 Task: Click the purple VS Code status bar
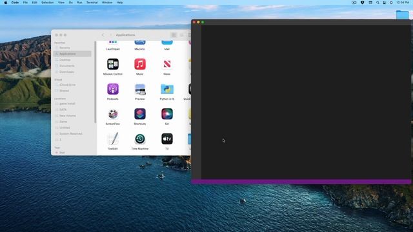(x=301, y=182)
